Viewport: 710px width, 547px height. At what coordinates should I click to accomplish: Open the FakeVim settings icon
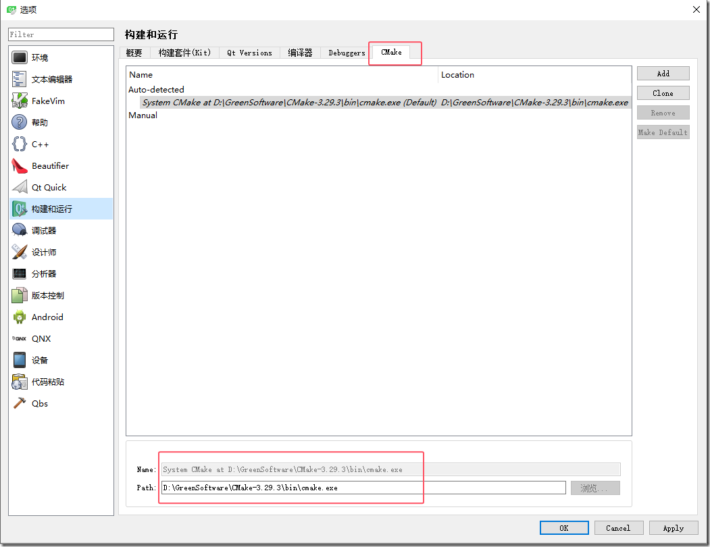[x=20, y=101]
